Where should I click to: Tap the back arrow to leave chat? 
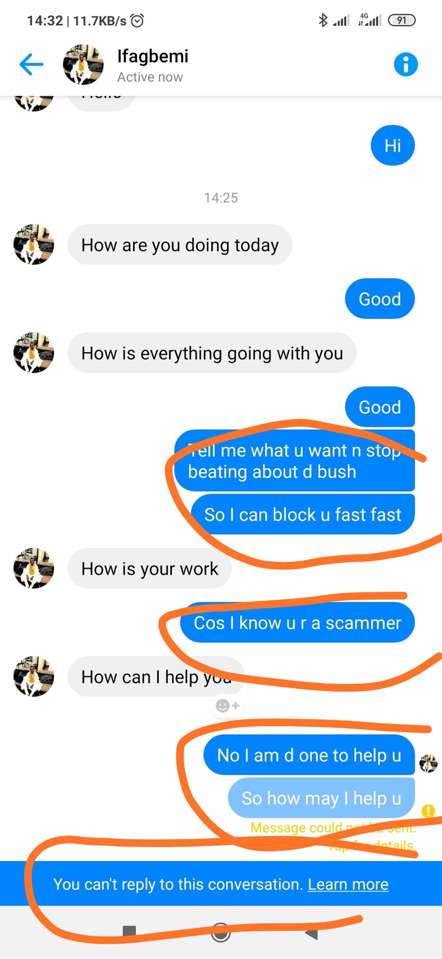pyautogui.click(x=31, y=64)
